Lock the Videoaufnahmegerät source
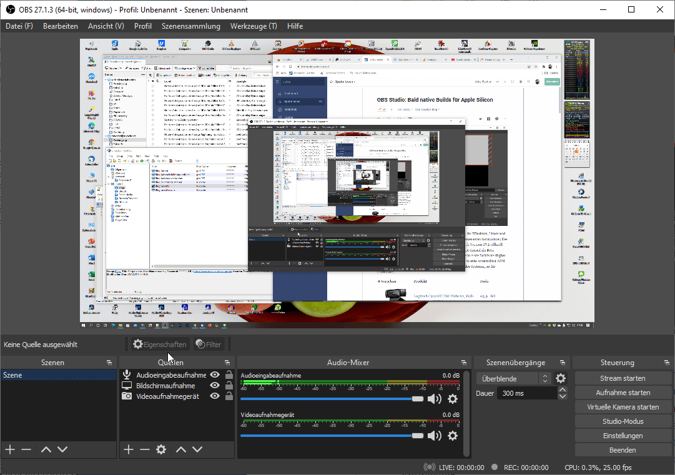 [229, 396]
